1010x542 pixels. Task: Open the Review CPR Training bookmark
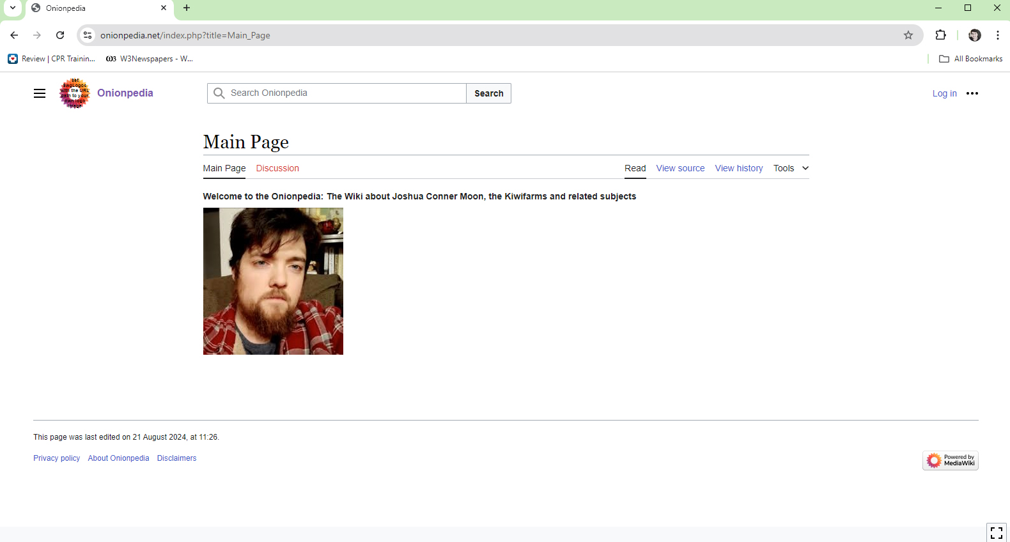pyautogui.click(x=52, y=59)
